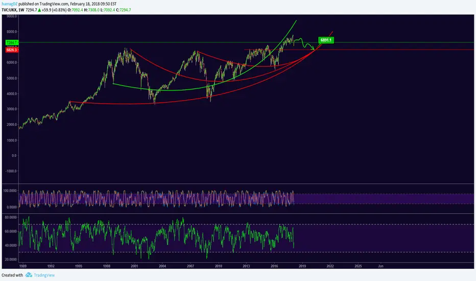
Task: Click the 100.0000 oscillator axis label
Action: click(x=10, y=191)
